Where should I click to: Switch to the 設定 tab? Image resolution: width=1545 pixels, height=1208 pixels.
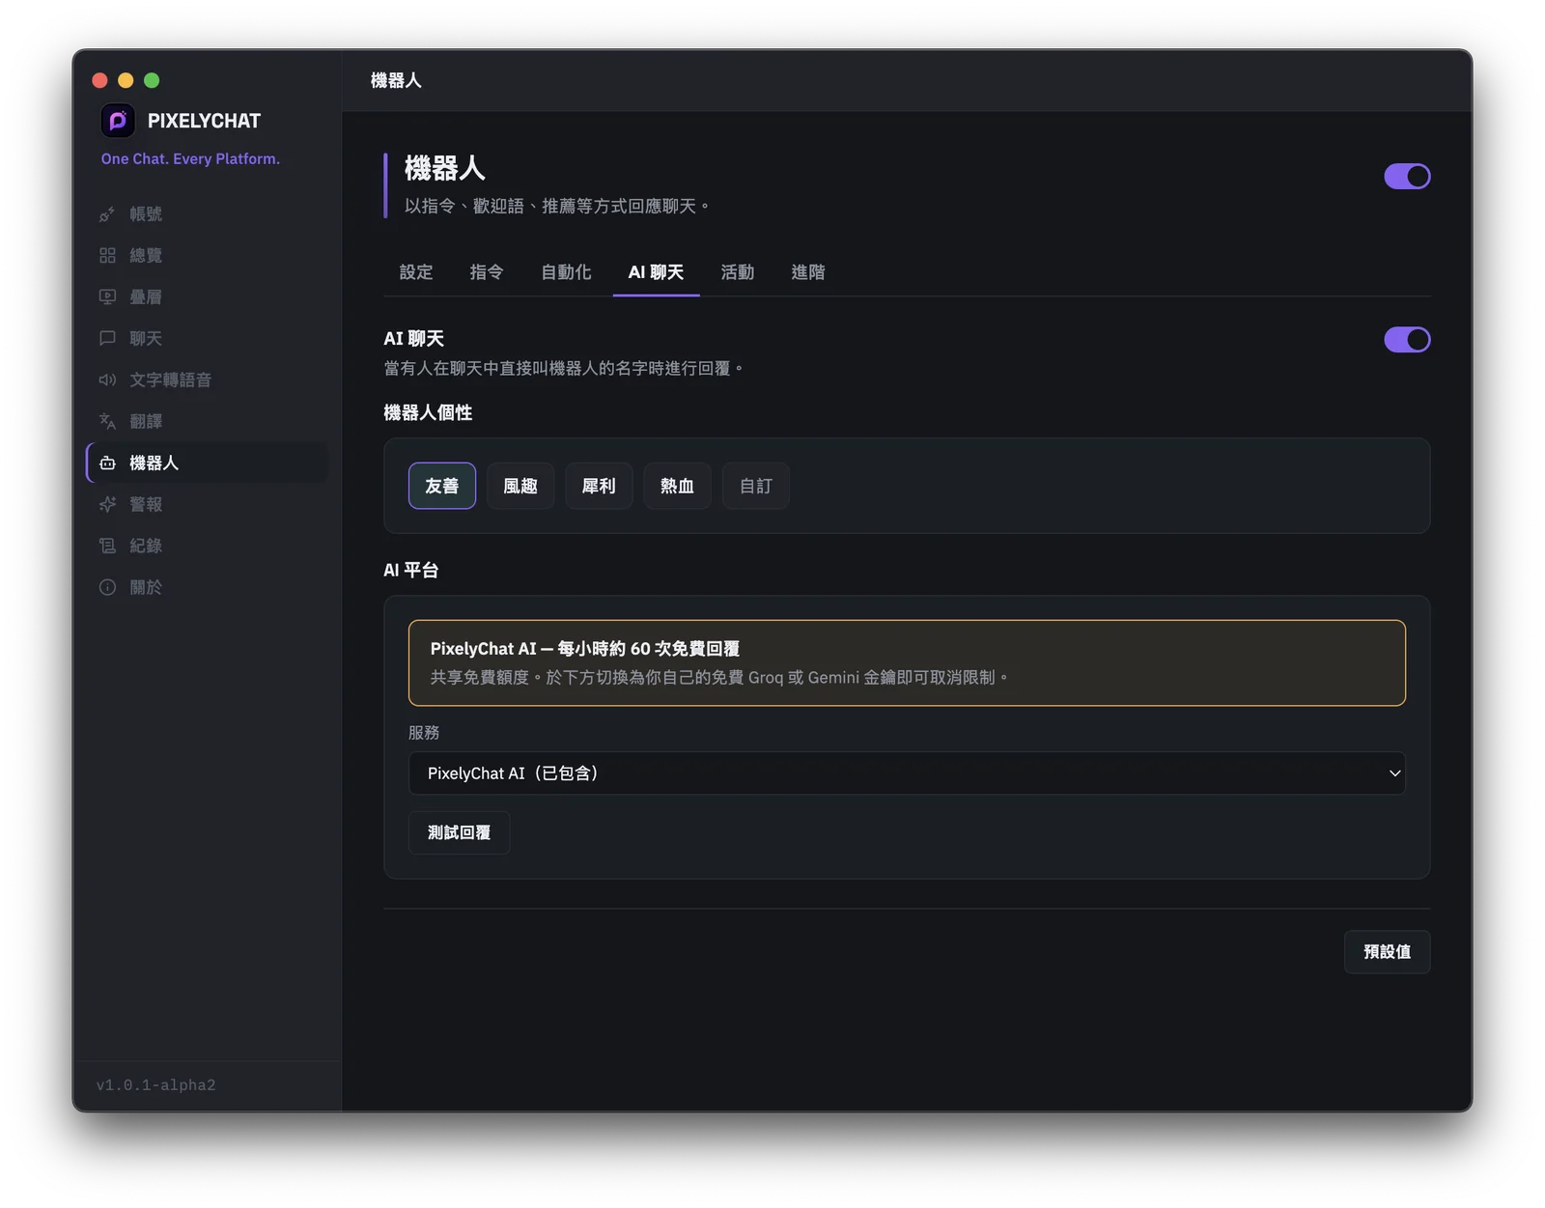pyautogui.click(x=416, y=272)
